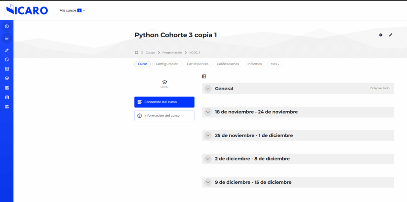This screenshot has width=407, height=202.
Task: Open Información del curso
Action: click(164, 116)
